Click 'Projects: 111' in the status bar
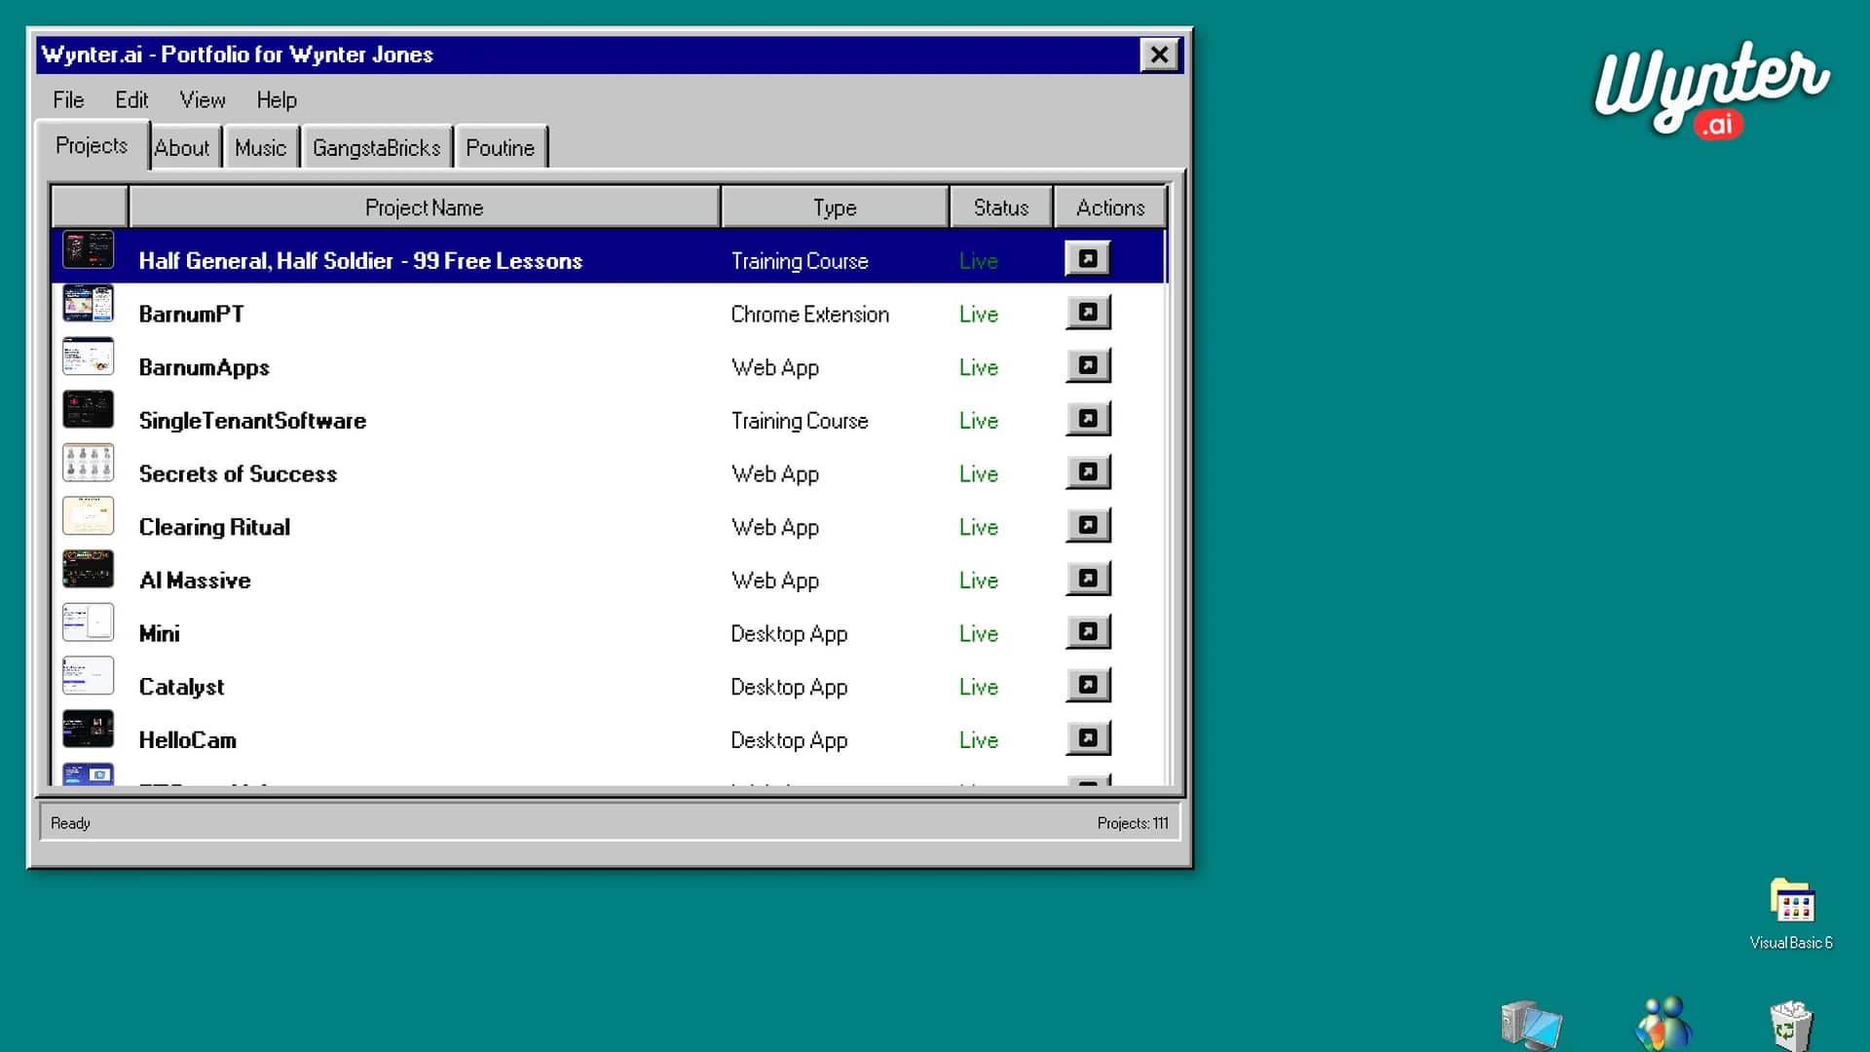The height and width of the screenshot is (1052, 1870). pyautogui.click(x=1132, y=823)
